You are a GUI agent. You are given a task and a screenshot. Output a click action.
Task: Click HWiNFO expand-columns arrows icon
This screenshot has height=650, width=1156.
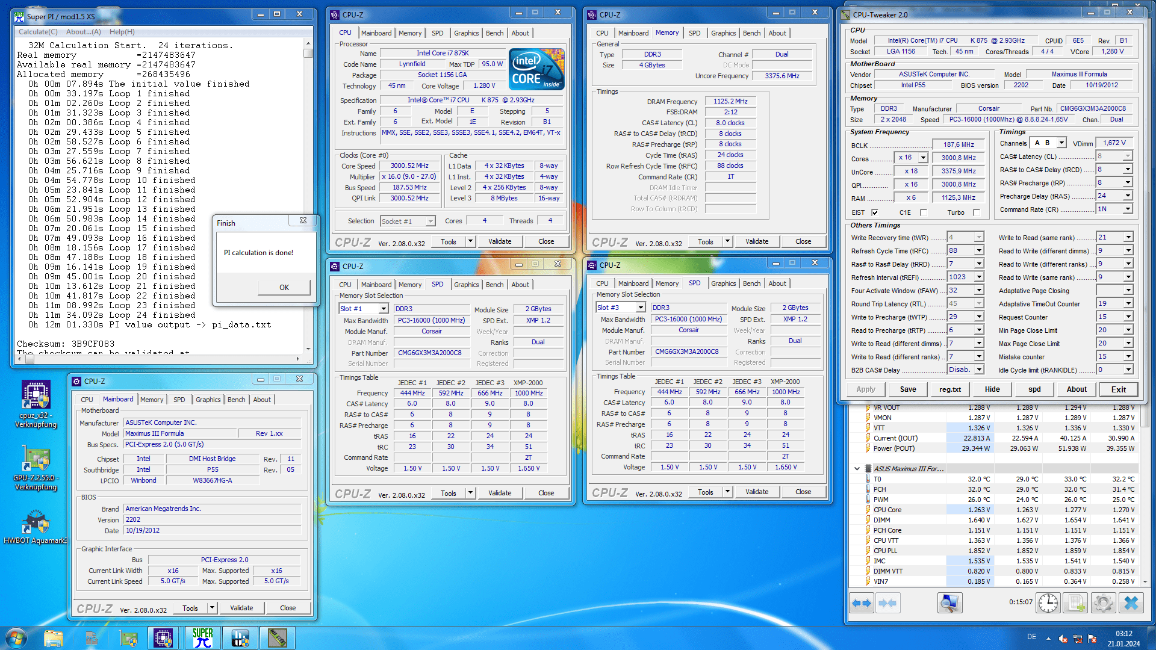(862, 603)
